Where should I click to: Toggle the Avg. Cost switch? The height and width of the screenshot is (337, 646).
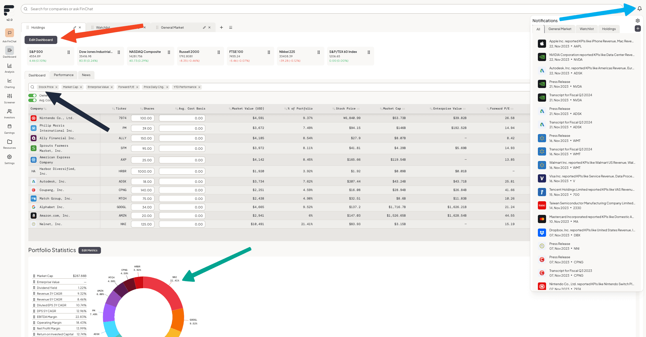pyautogui.click(x=32, y=100)
